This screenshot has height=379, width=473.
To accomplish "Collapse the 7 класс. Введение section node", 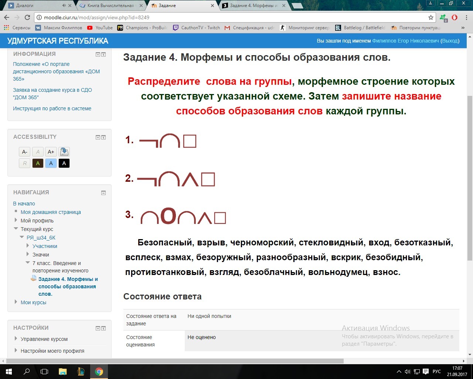I will click(x=28, y=263).
